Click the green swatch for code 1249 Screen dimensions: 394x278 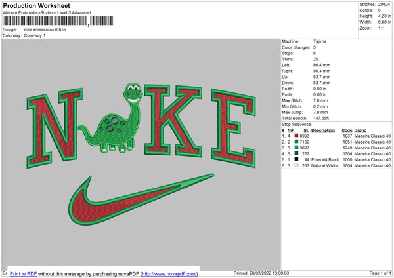pos(297,148)
